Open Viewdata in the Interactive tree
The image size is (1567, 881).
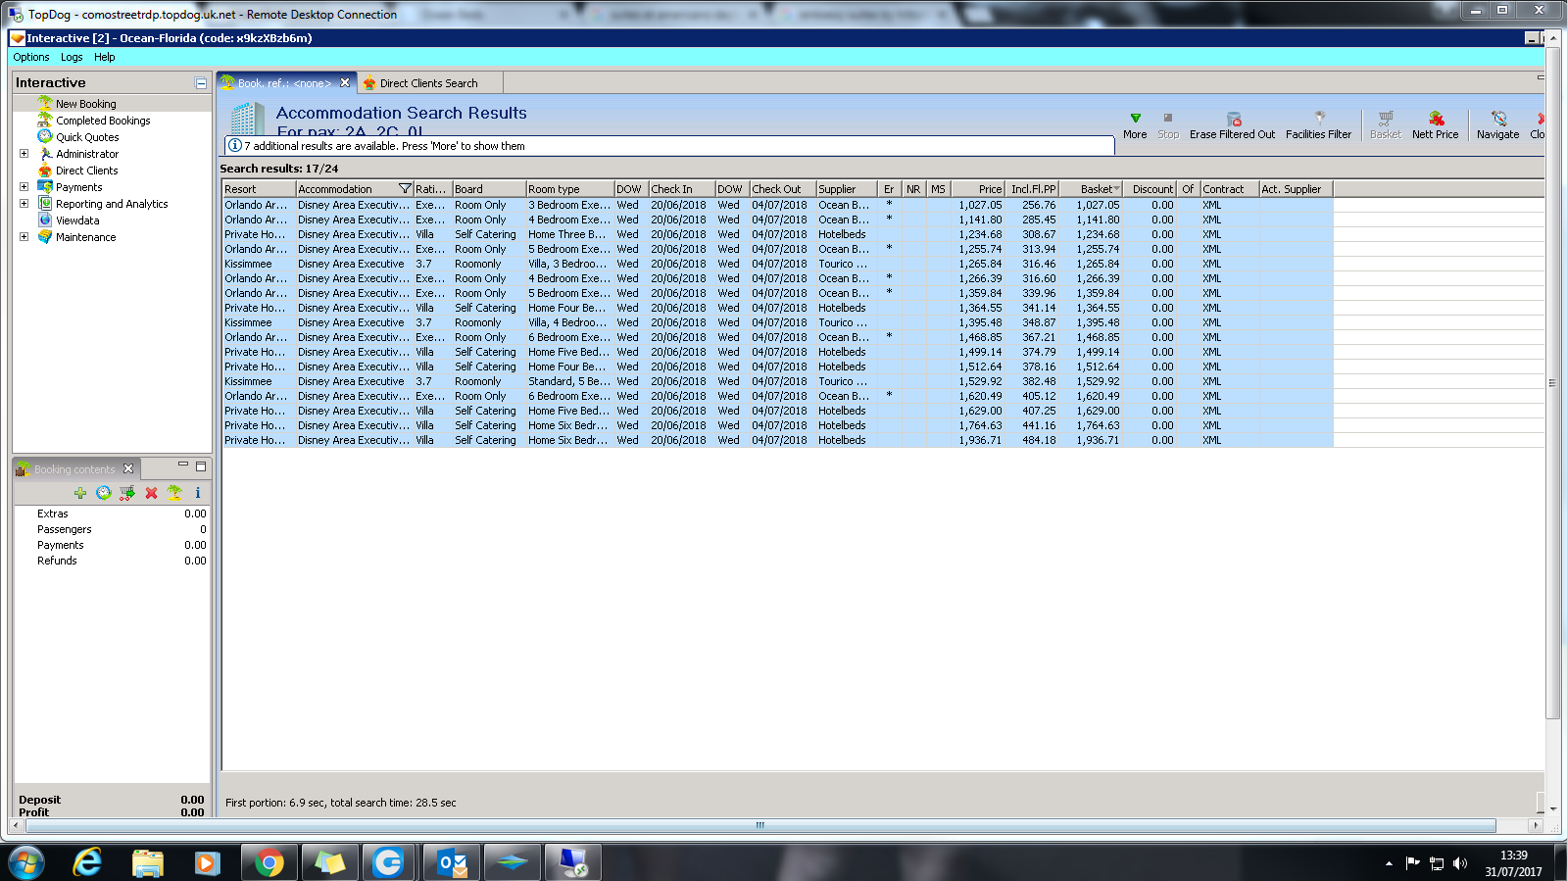pyautogui.click(x=77, y=220)
